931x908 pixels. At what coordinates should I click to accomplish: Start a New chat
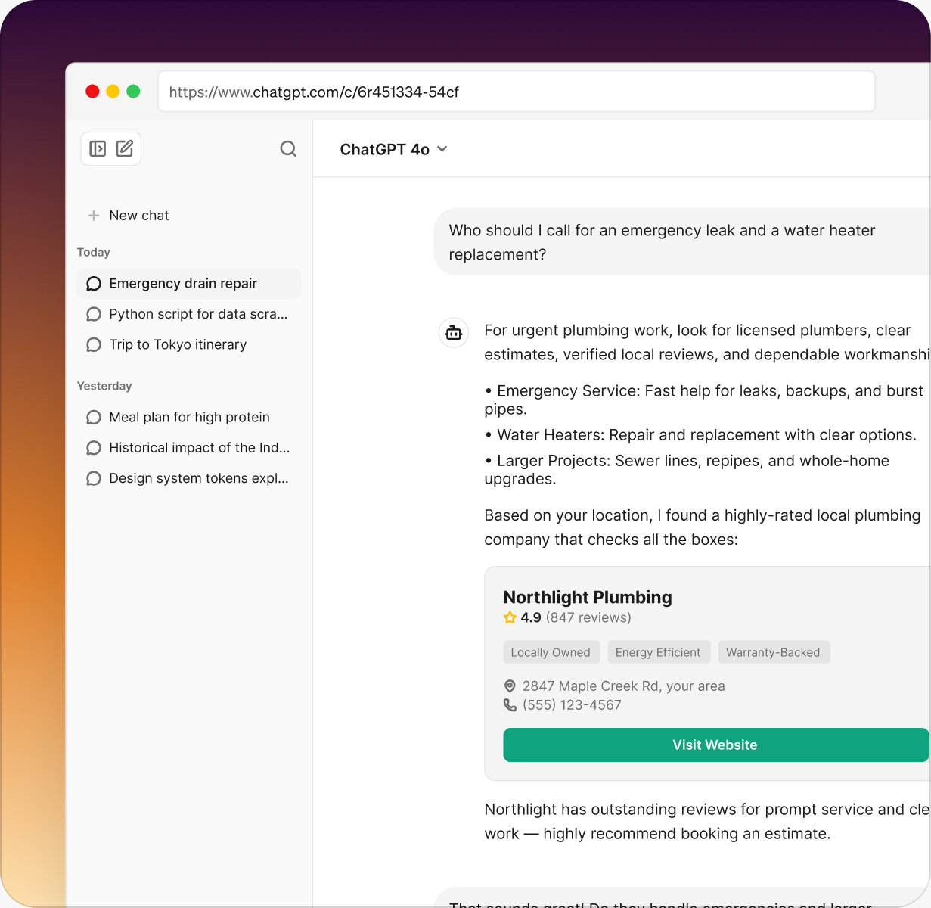[x=129, y=216]
